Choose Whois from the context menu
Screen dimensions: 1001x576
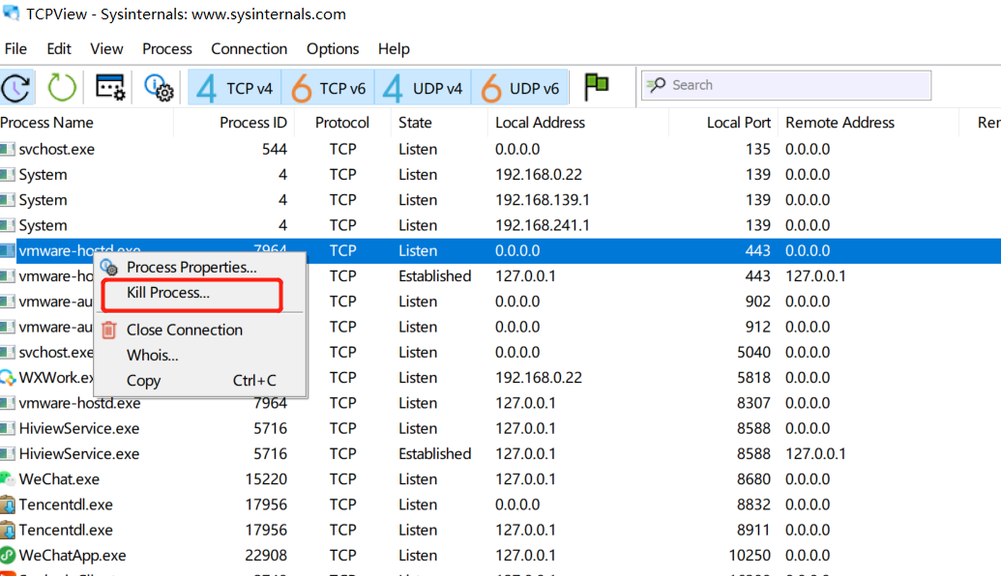152,356
